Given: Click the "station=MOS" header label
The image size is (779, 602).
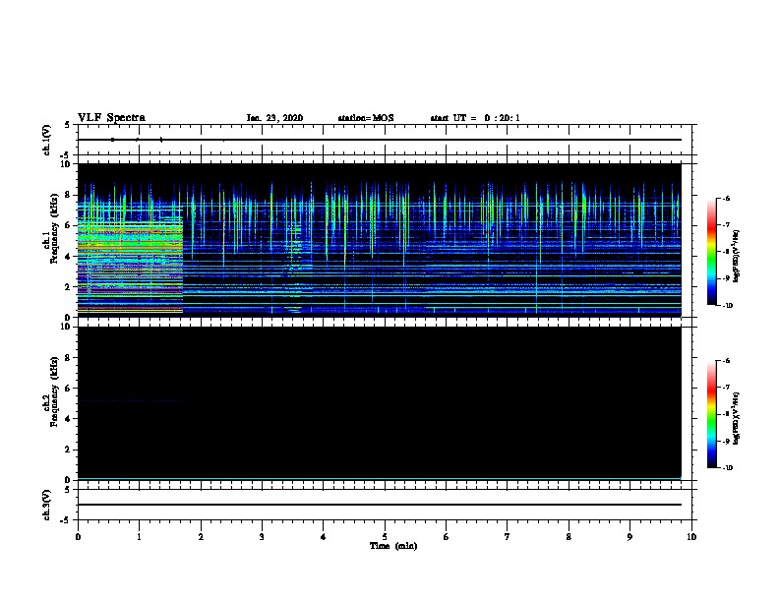Looking at the screenshot, I should [366, 118].
